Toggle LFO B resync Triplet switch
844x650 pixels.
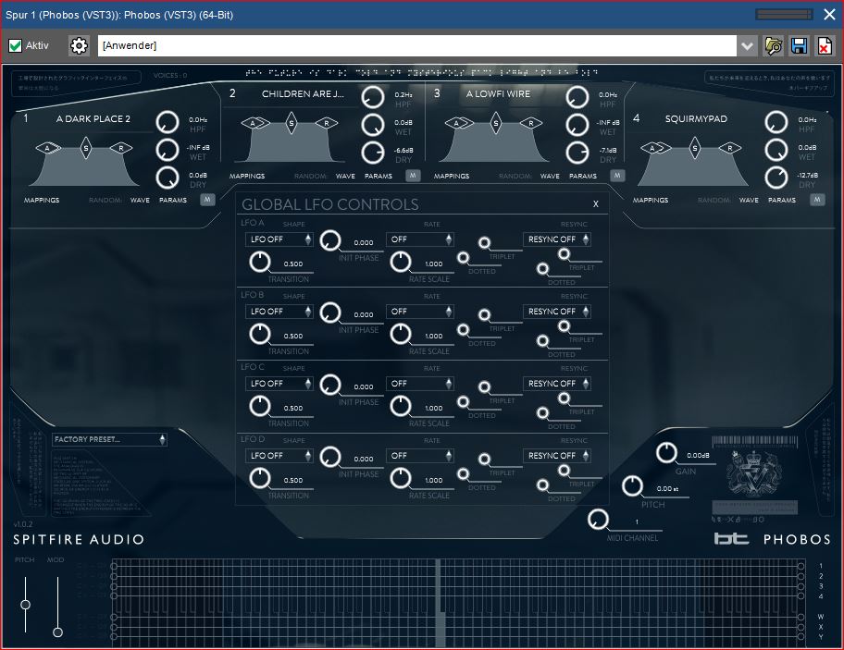[564, 325]
